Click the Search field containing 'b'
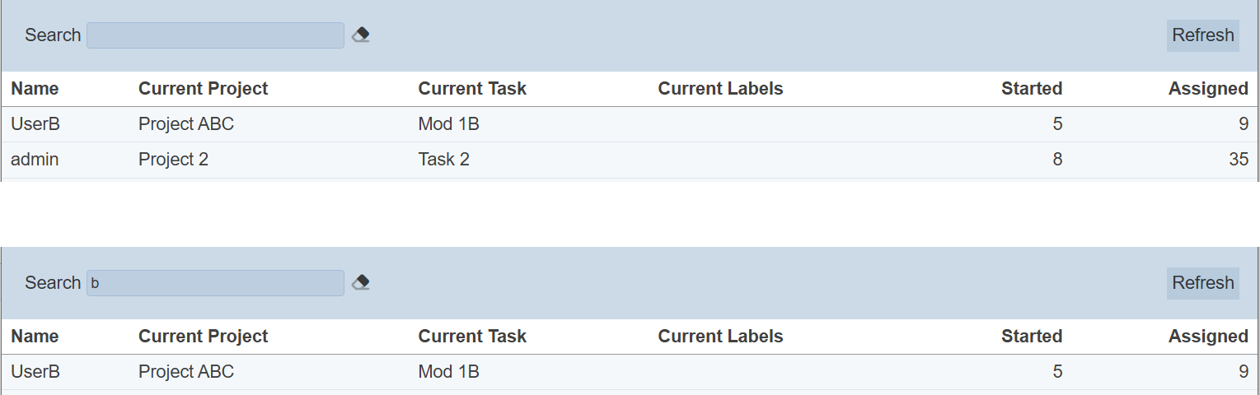 pyautogui.click(x=215, y=283)
